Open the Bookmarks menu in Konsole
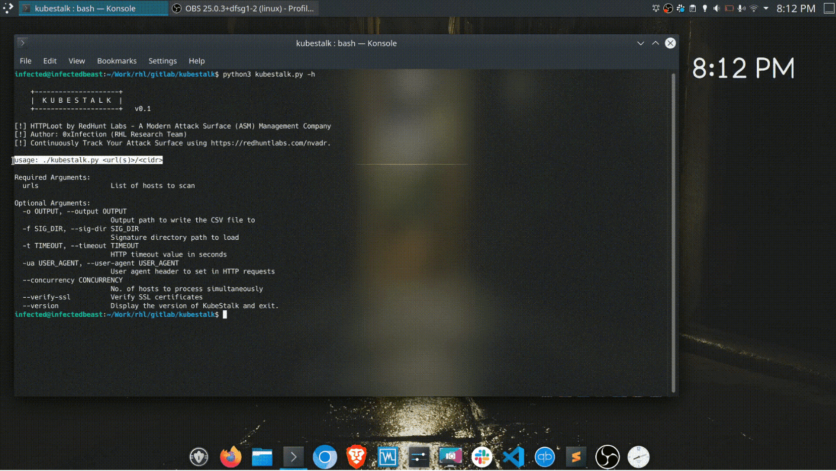 coord(117,61)
